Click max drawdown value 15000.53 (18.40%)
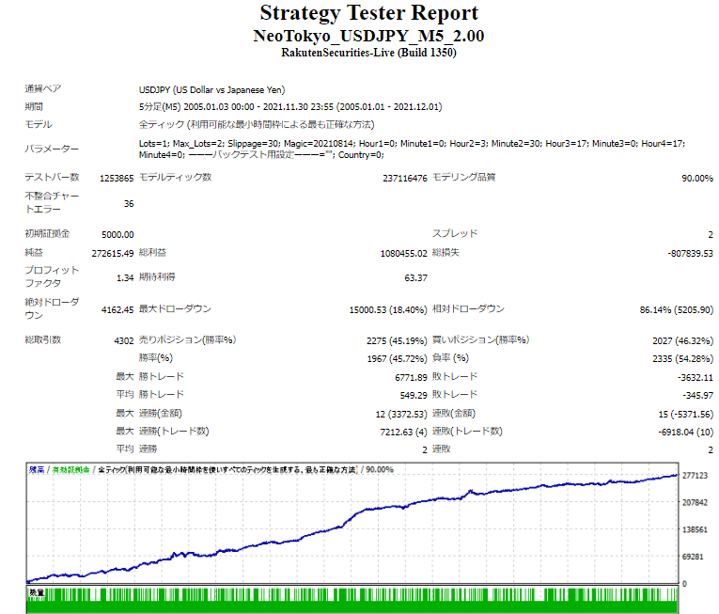The width and height of the screenshot is (719, 614). tap(388, 309)
